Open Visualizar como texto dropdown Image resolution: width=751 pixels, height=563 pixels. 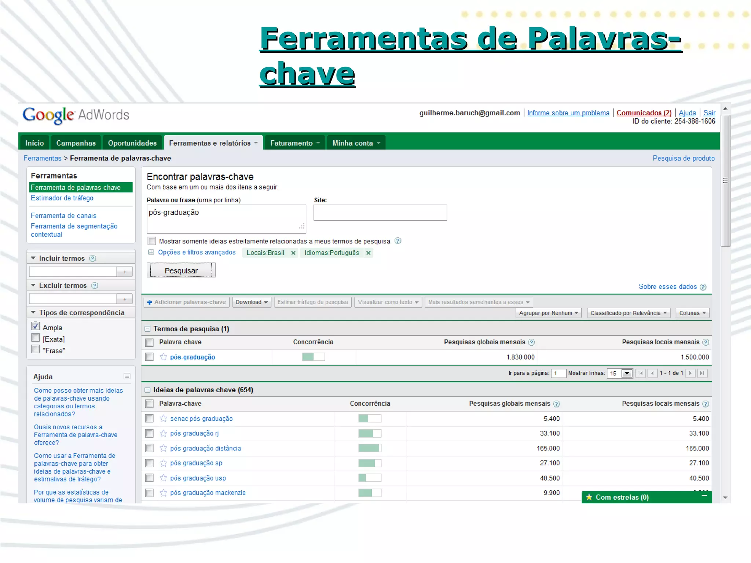pos(388,302)
